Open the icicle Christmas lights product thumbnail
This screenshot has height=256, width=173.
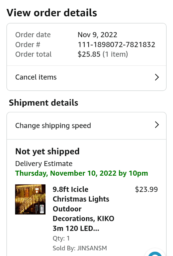click(30, 199)
